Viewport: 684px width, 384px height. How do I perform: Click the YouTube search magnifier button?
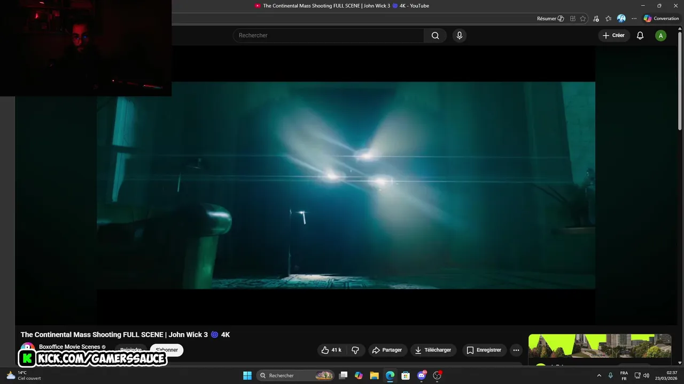435,35
